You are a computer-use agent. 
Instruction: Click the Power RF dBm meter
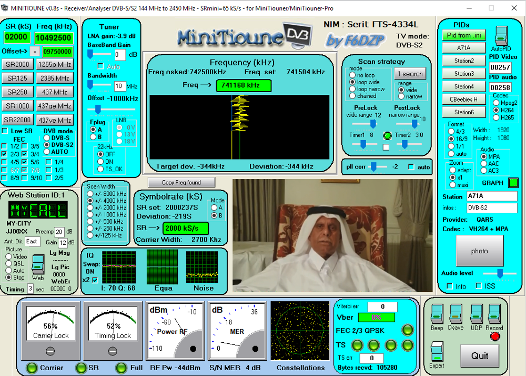[176, 331]
